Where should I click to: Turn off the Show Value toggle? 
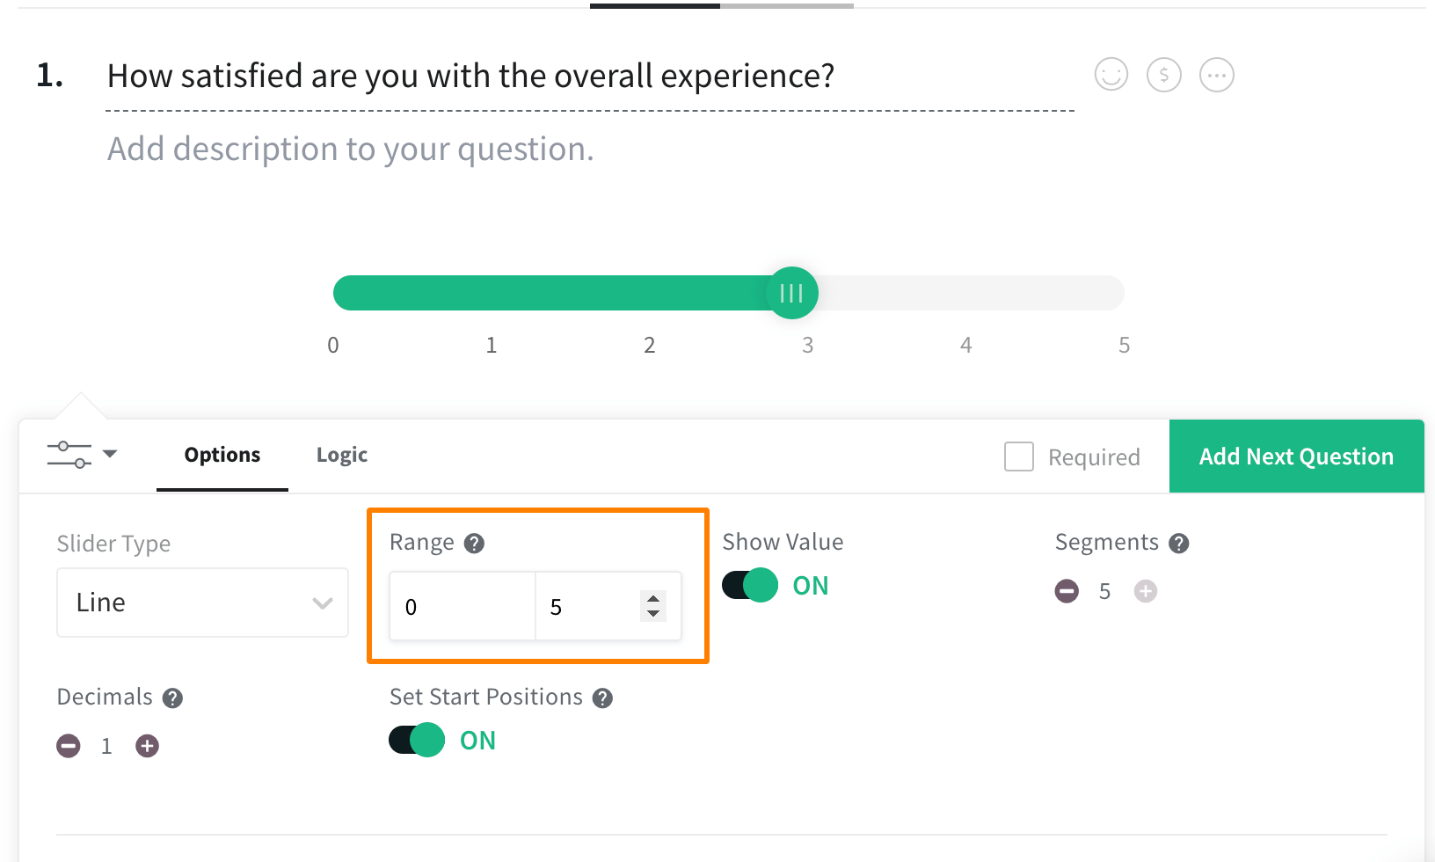coord(749,584)
